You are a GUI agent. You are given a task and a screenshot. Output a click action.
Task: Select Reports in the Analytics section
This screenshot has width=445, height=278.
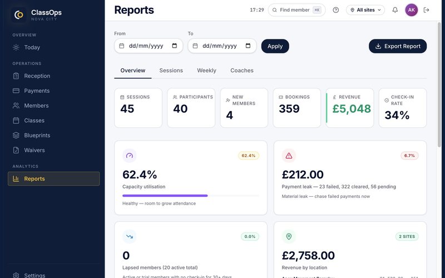point(54,178)
